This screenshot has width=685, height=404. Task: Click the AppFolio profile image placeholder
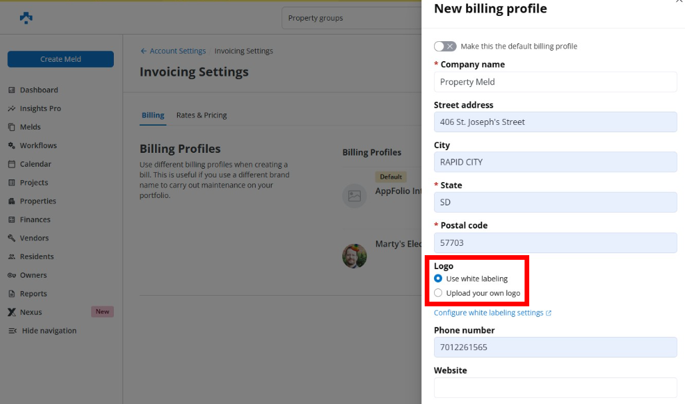[x=354, y=196]
